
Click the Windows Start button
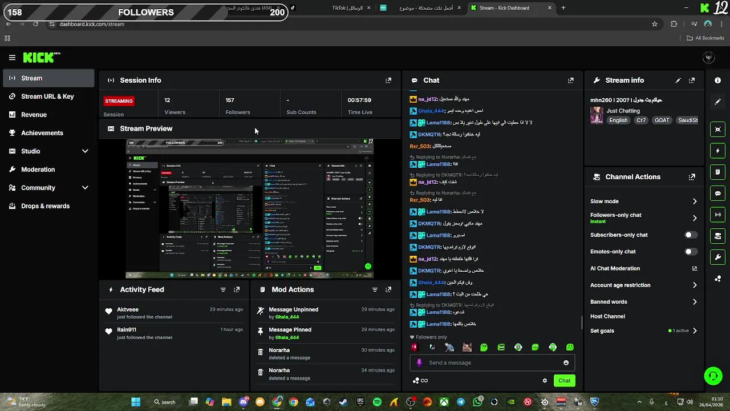tap(136, 402)
